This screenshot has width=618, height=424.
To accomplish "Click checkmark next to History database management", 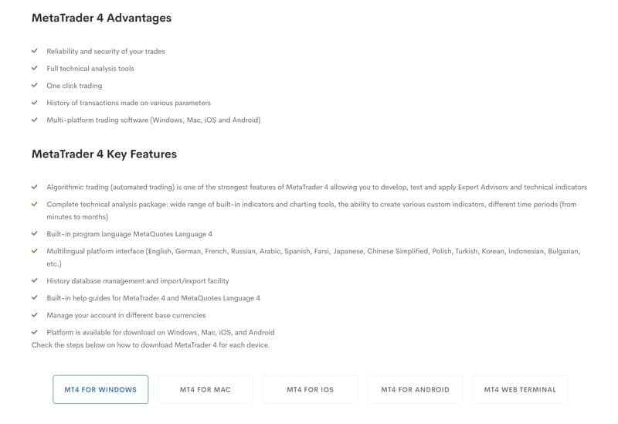I will point(35,280).
